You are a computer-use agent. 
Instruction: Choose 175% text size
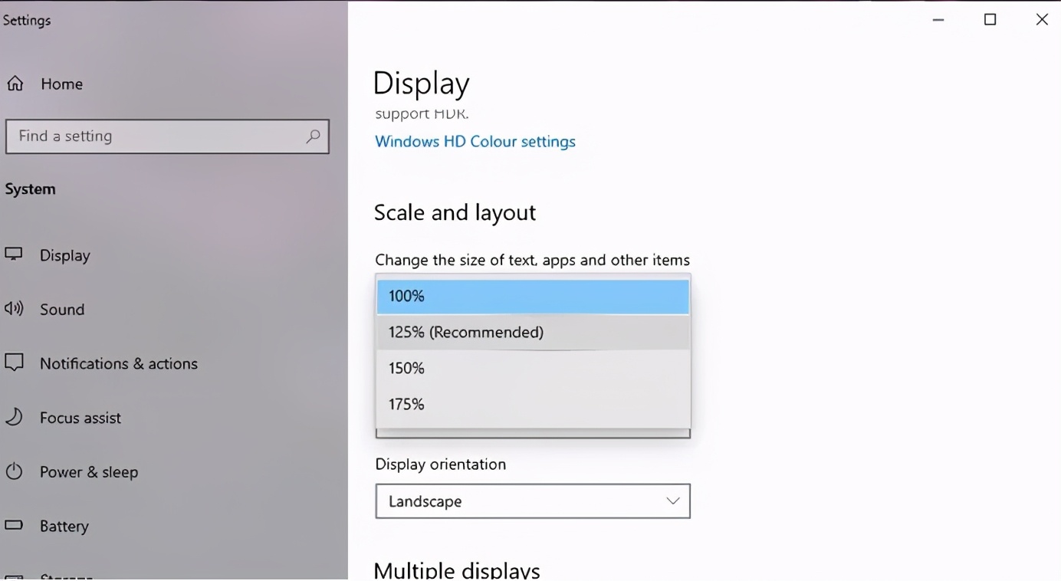[x=533, y=404]
